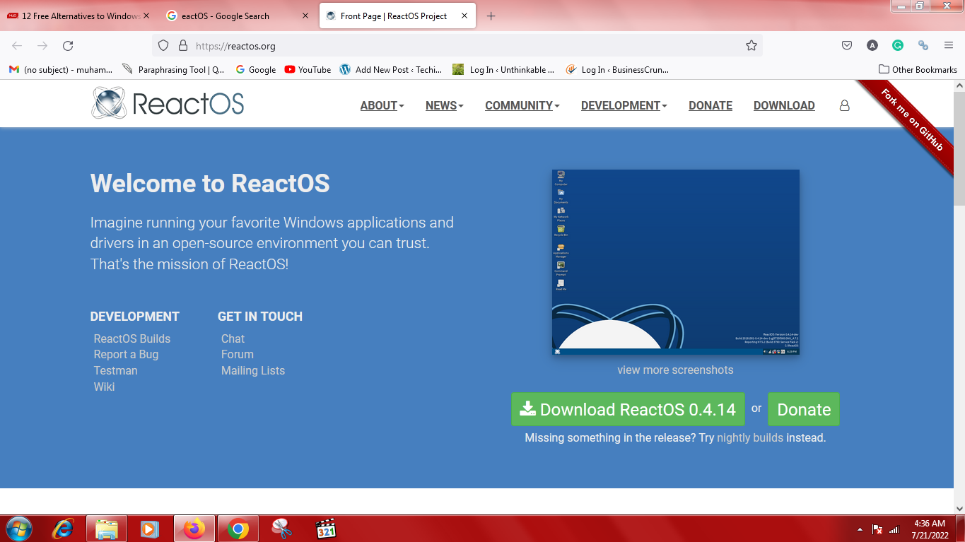Screen dimensions: 965x542
Task: Click the padlock site security icon
Action: pyautogui.click(x=183, y=45)
